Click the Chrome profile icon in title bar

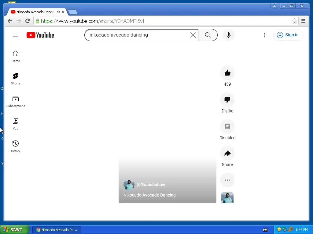point(274,6)
